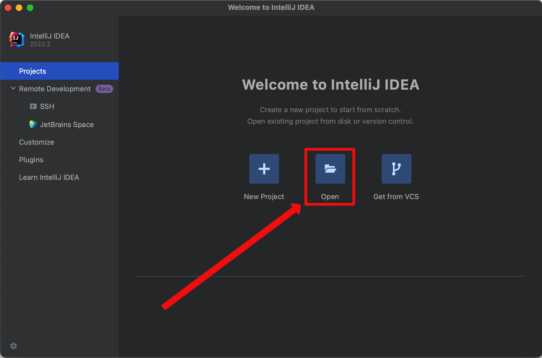Click the Get from VCS branch icon
542x358 pixels.
click(396, 169)
